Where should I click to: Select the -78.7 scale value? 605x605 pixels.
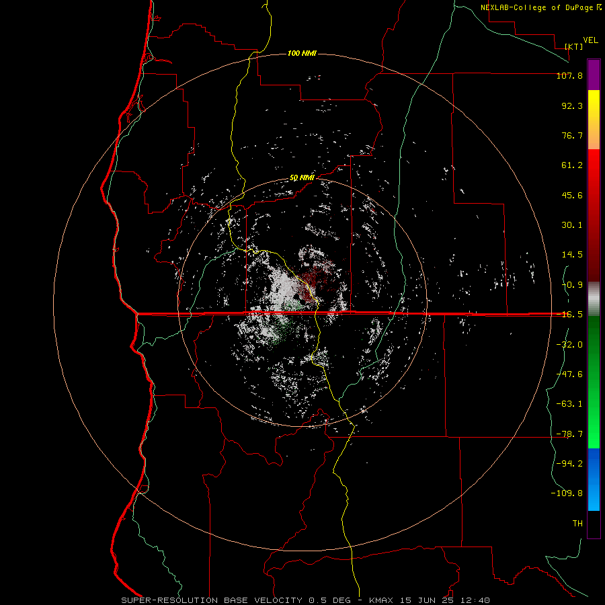pyautogui.click(x=569, y=434)
